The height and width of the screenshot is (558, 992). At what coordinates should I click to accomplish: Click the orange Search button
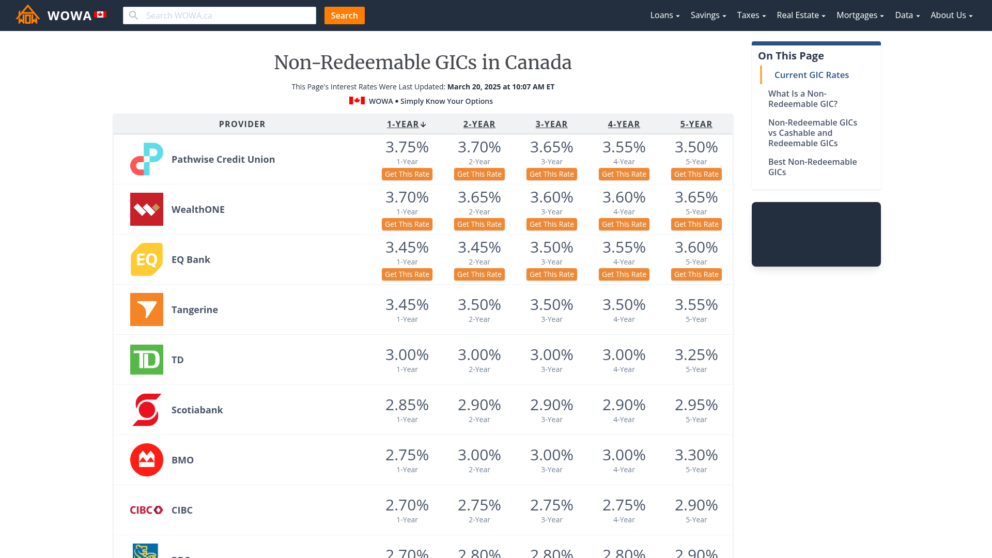pos(345,16)
